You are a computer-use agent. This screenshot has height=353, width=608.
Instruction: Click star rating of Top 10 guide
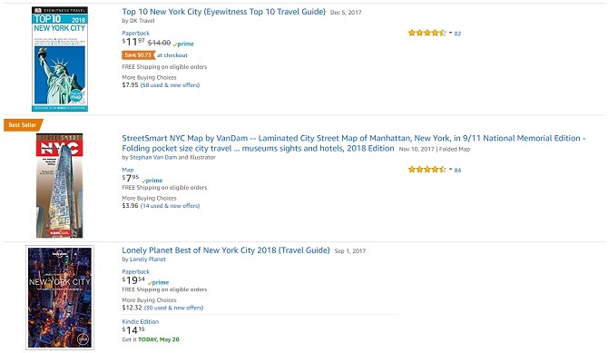[427, 33]
